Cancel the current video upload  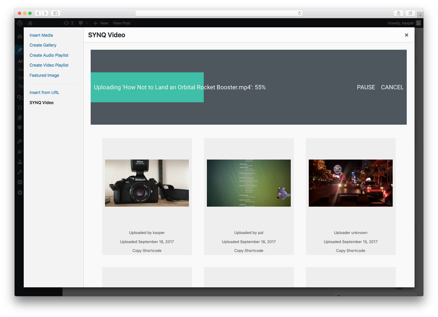(x=392, y=87)
